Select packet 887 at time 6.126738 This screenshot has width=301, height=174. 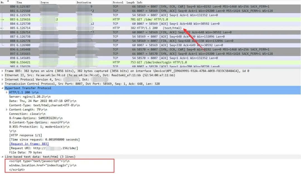151,37
